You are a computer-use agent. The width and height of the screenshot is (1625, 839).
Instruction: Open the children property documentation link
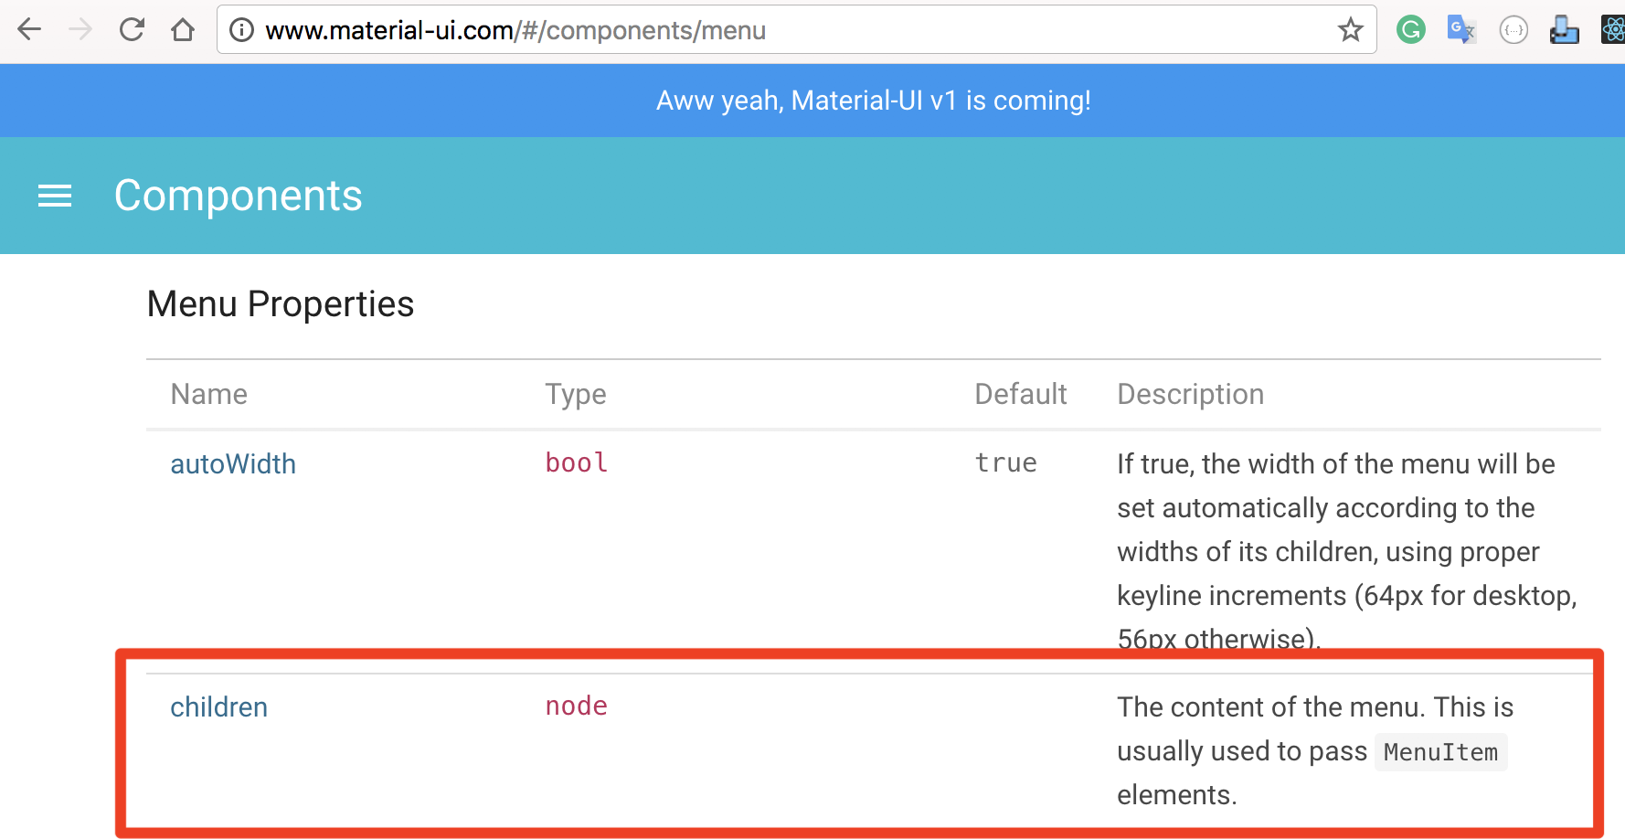218,706
